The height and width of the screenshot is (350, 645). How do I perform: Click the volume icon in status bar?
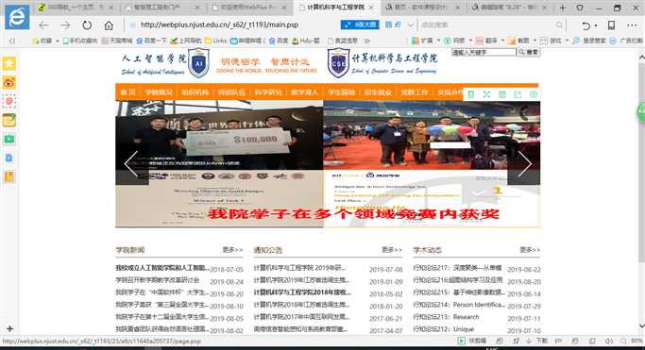(609, 341)
